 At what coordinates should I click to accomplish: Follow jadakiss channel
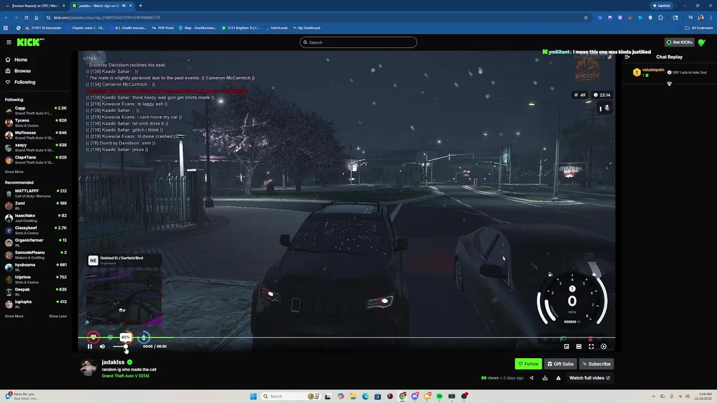(x=528, y=364)
